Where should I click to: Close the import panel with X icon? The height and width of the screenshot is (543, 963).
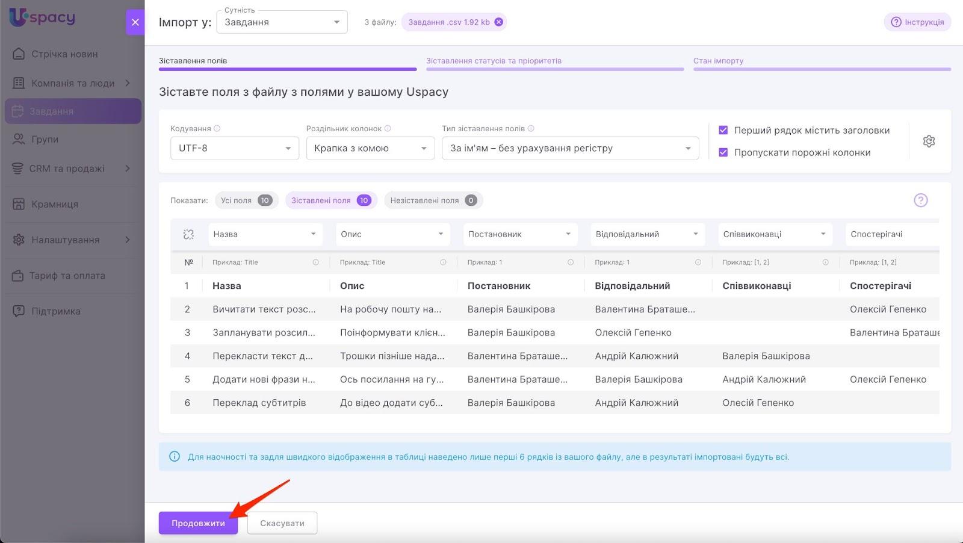(135, 22)
